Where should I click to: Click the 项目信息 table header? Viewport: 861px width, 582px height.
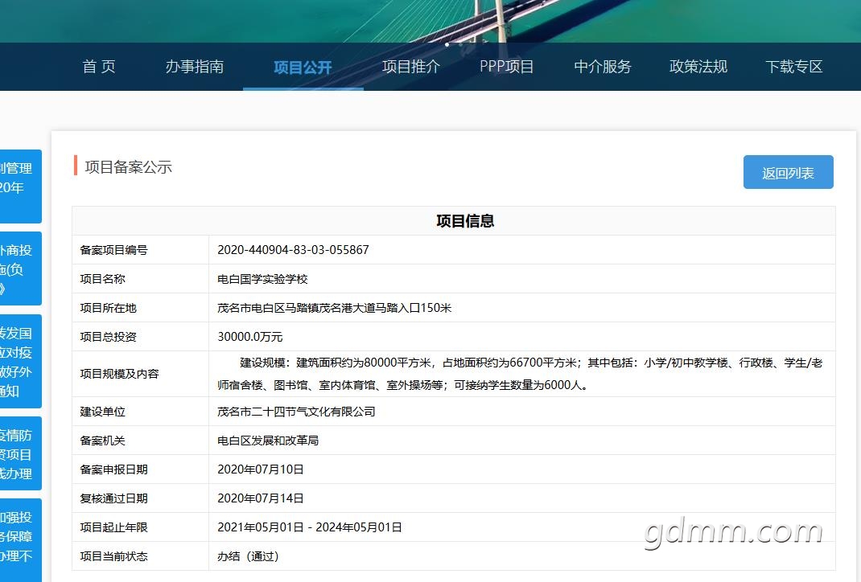pos(465,221)
